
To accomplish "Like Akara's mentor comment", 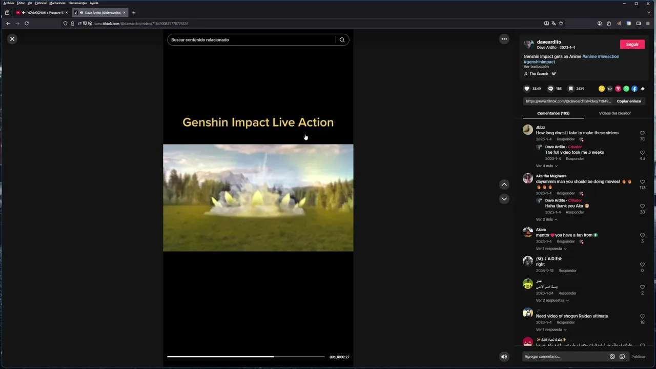I will (642, 236).
